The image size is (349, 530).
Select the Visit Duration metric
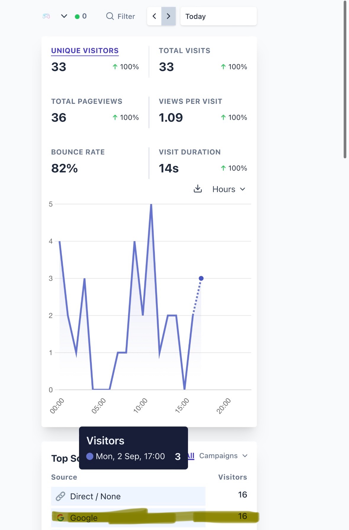click(x=190, y=152)
